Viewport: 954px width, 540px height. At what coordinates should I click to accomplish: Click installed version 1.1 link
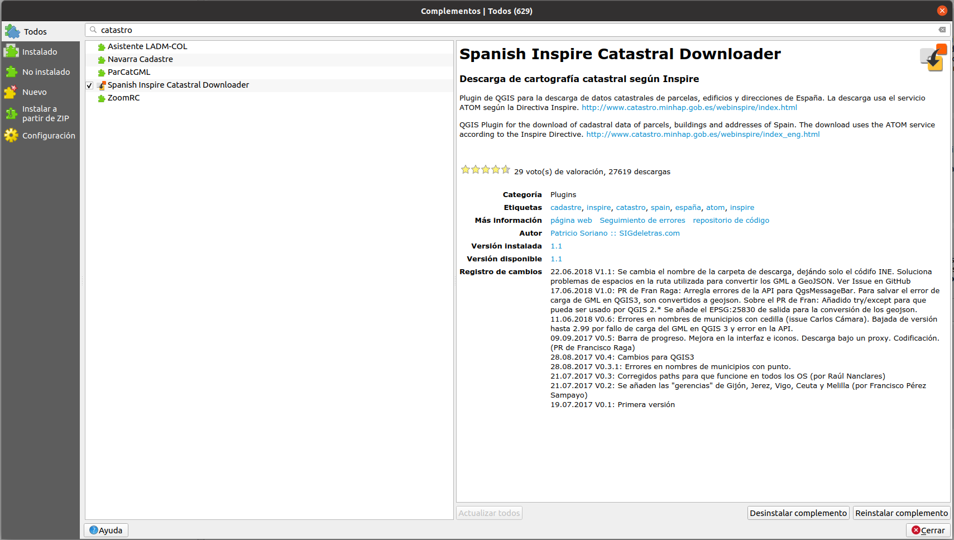coord(557,246)
